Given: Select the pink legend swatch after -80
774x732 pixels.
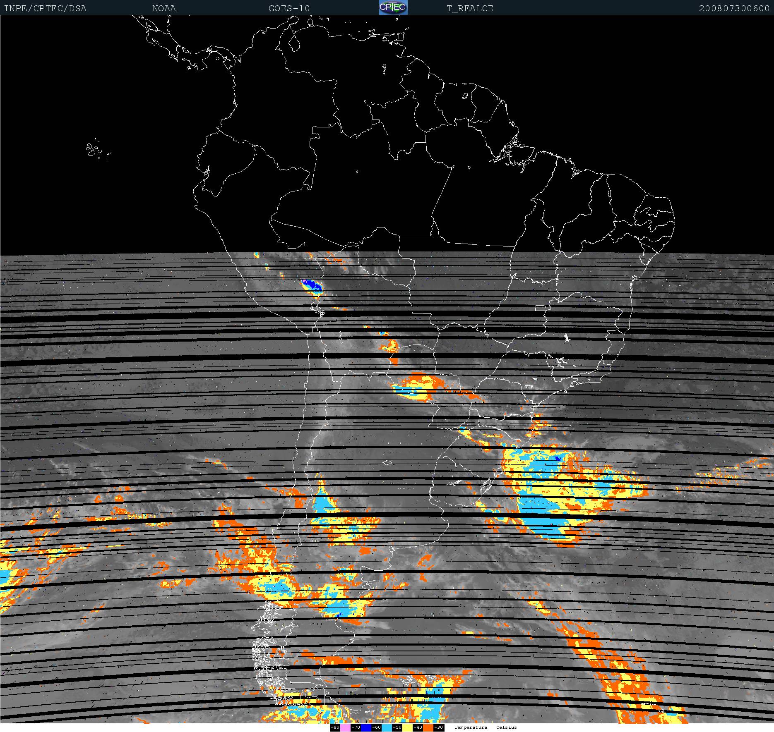Looking at the screenshot, I should 345,727.
